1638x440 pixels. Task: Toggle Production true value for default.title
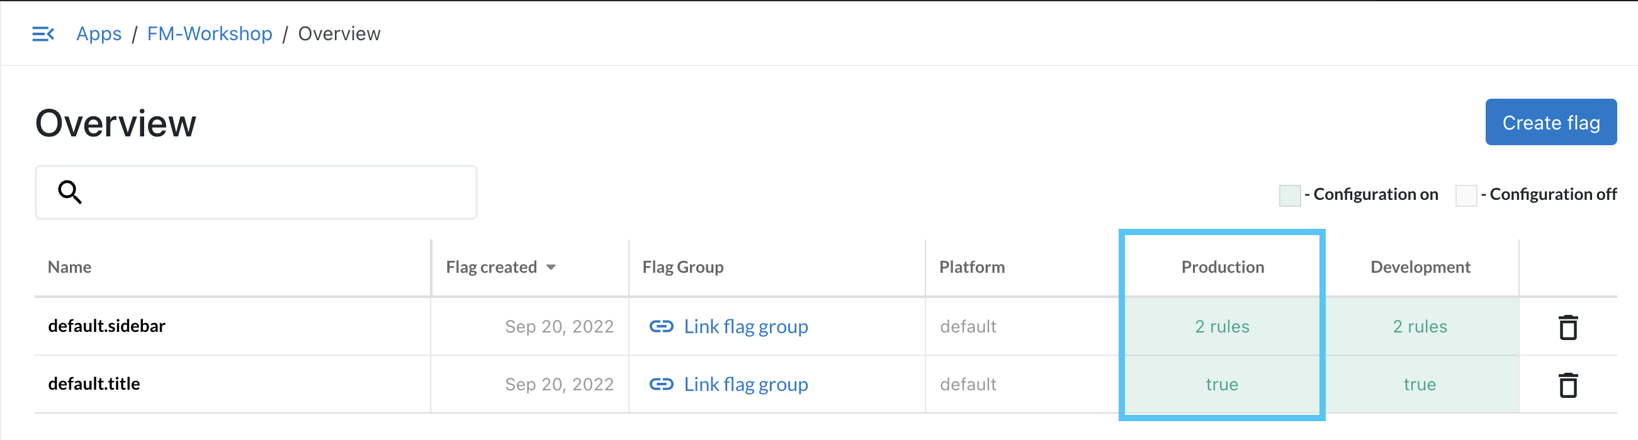[x=1221, y=384]
